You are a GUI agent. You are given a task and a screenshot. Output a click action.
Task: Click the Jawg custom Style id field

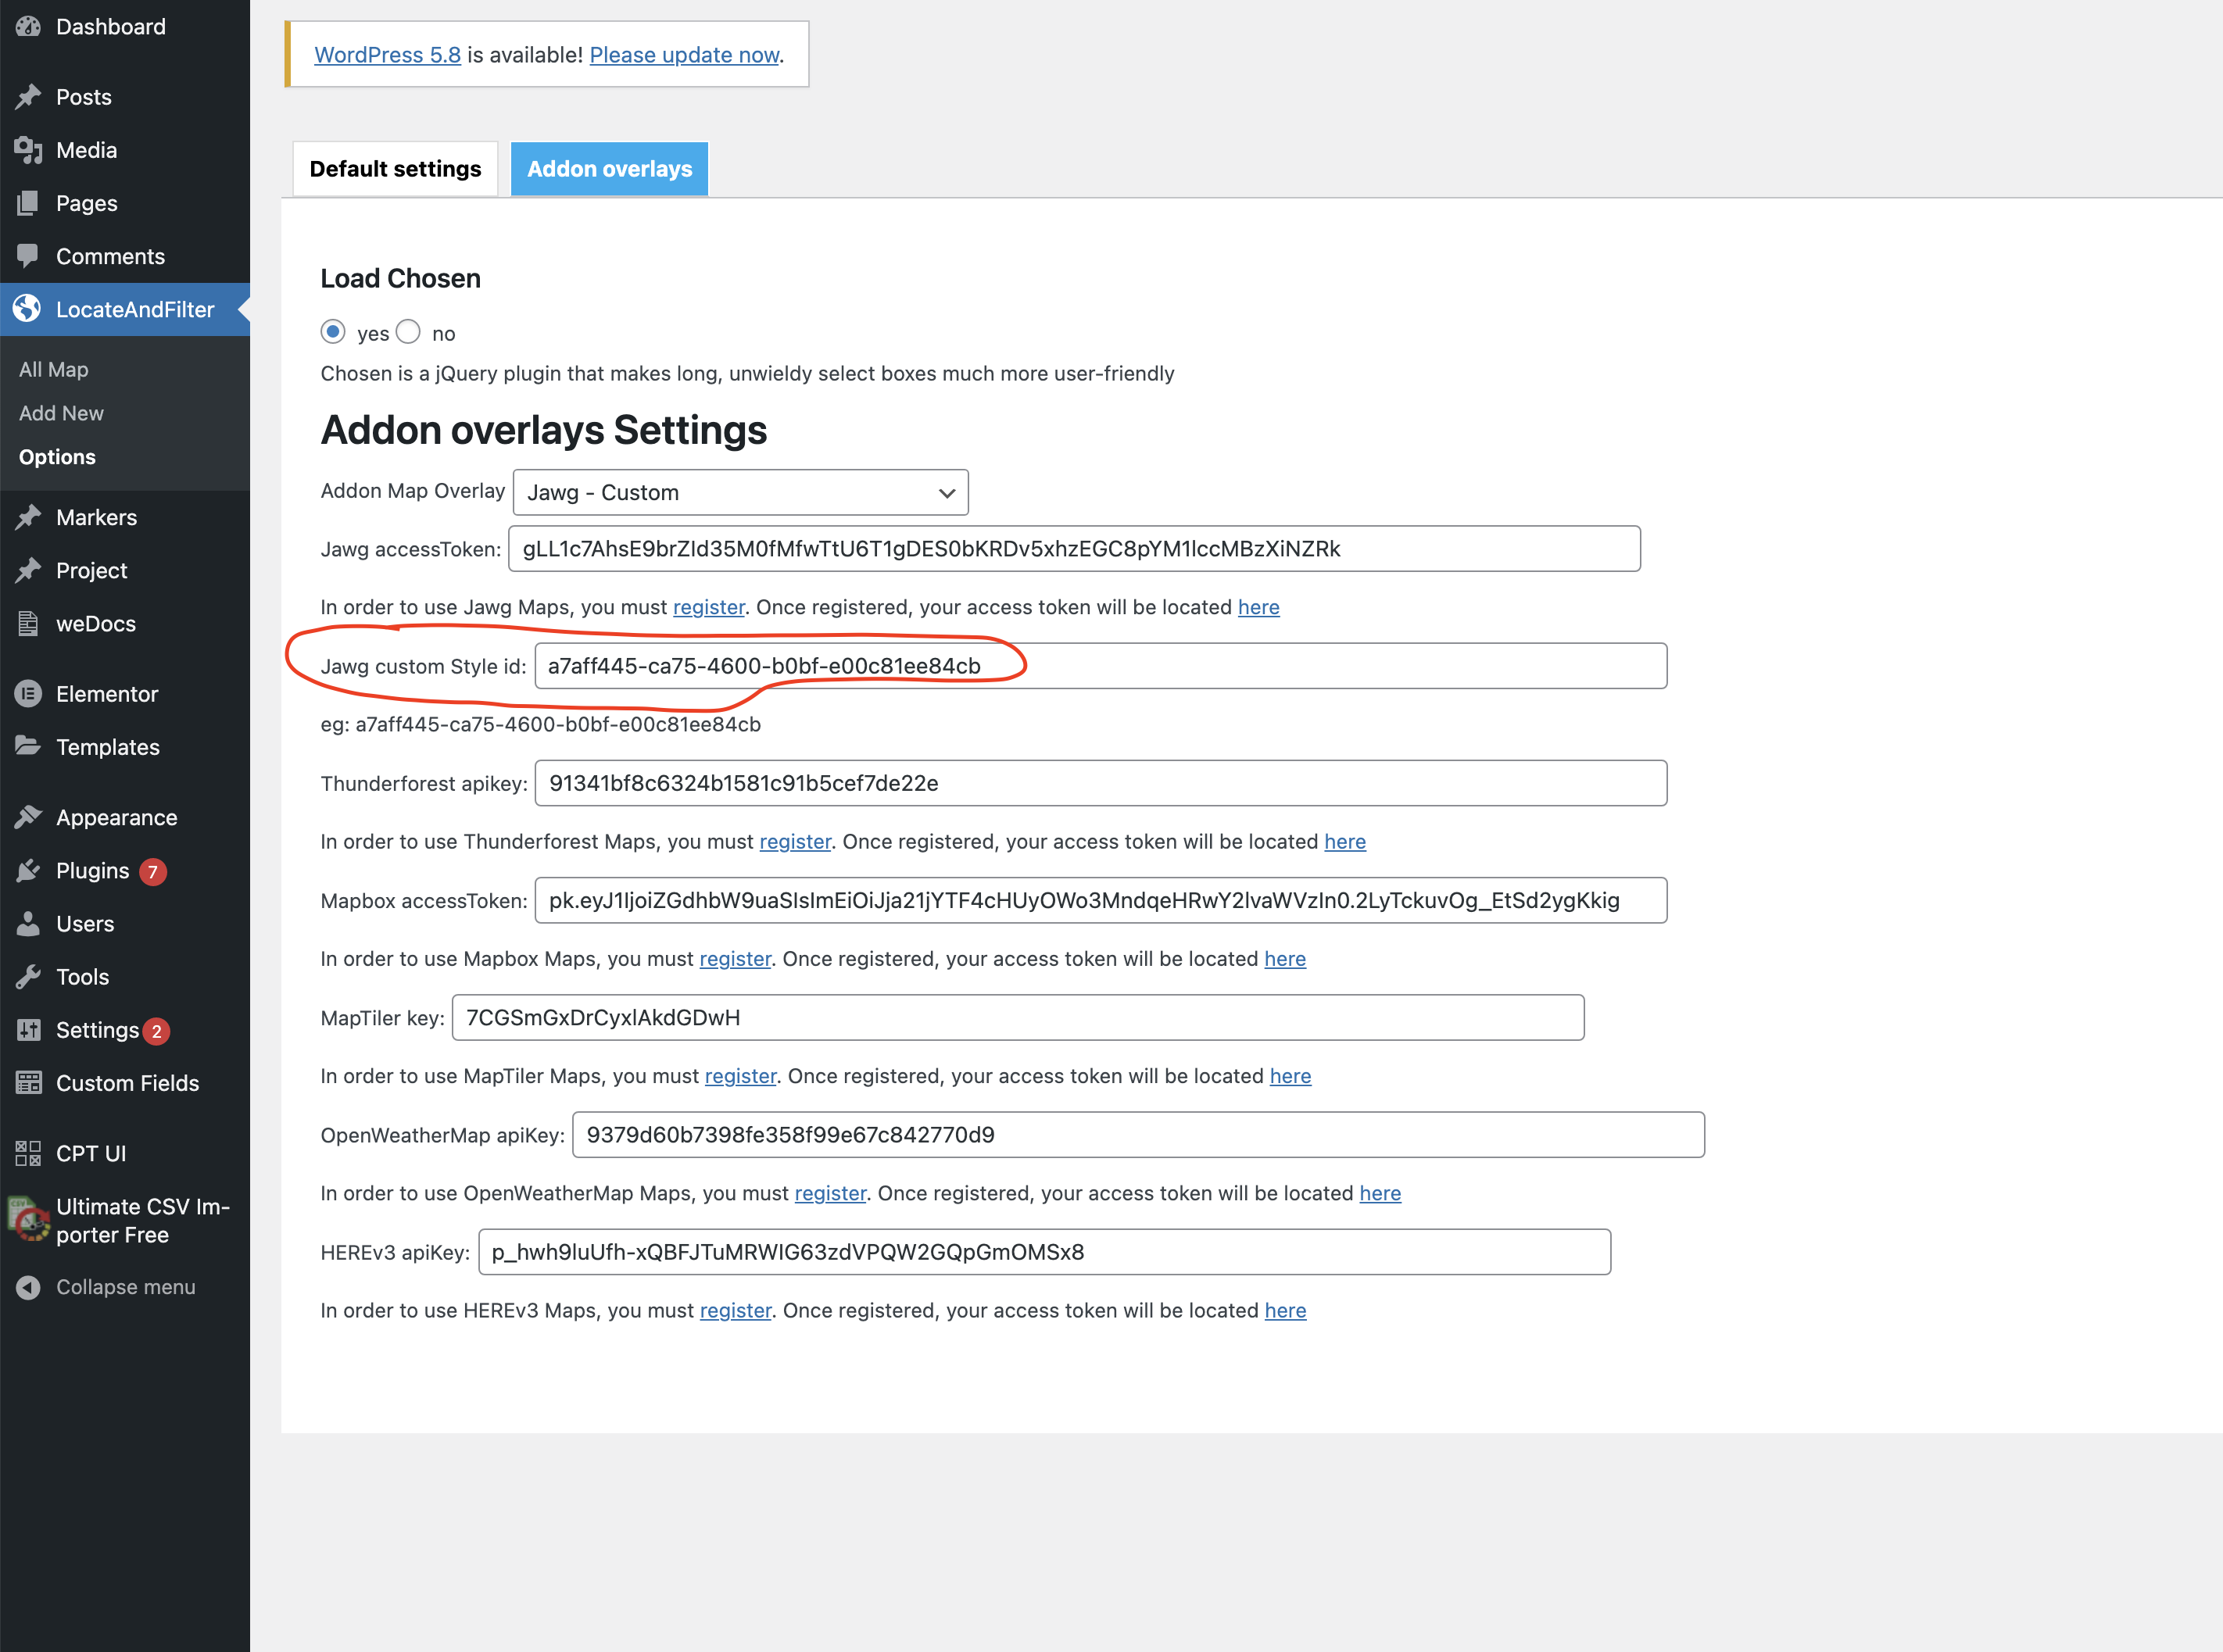(1100, 666)
